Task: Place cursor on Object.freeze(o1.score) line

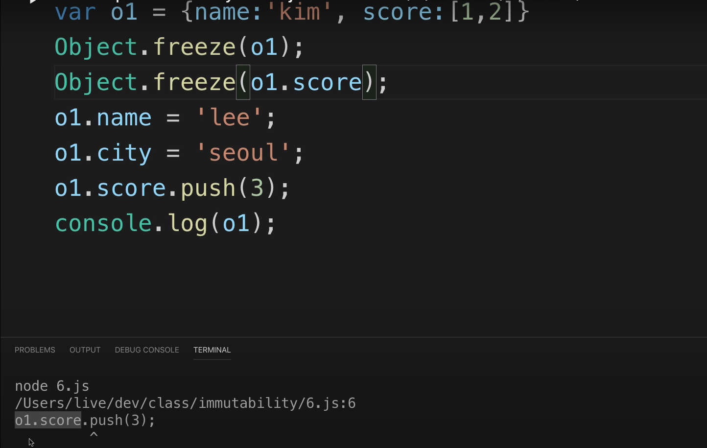Action: (220, 82)
